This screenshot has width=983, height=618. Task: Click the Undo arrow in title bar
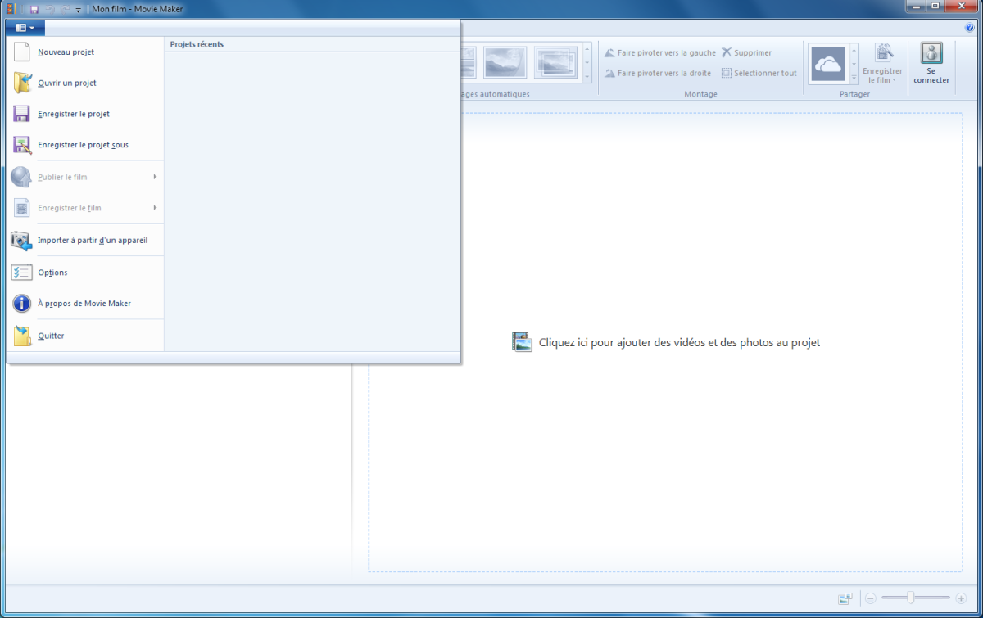pyautogui.click(x=50, y=9)
